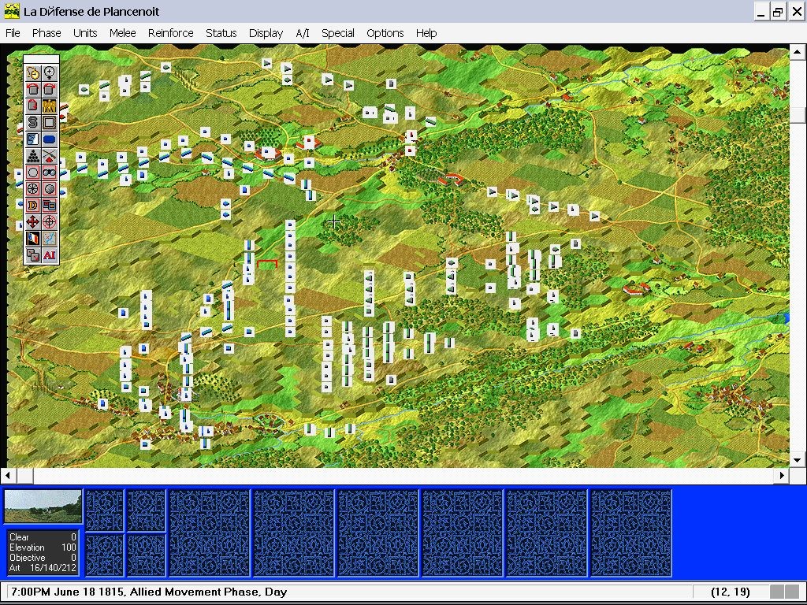Click the empty circle toolbar icon
807x605 pixels.
pyautogui.click(x=33, y=173)
